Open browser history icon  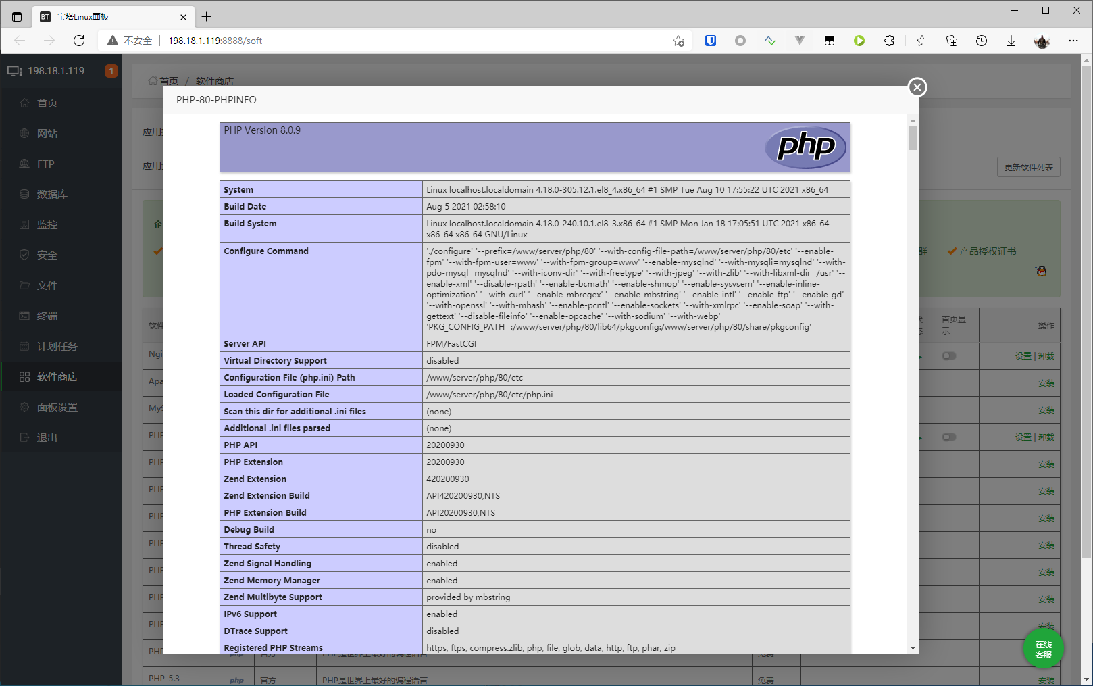(x=982, y=41)
